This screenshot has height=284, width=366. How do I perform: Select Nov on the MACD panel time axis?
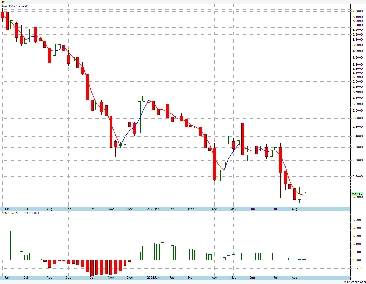(x=111, y=278)
